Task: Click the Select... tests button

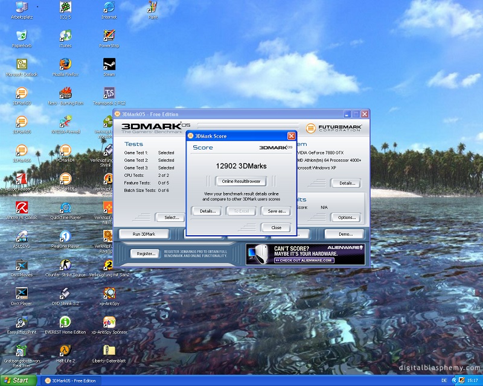Action: coord(171,217)
